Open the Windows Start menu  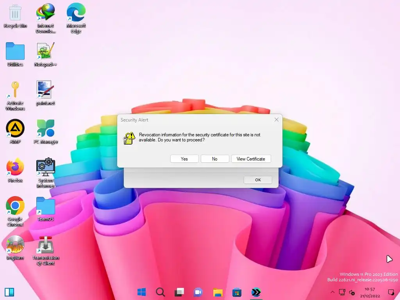141,292
